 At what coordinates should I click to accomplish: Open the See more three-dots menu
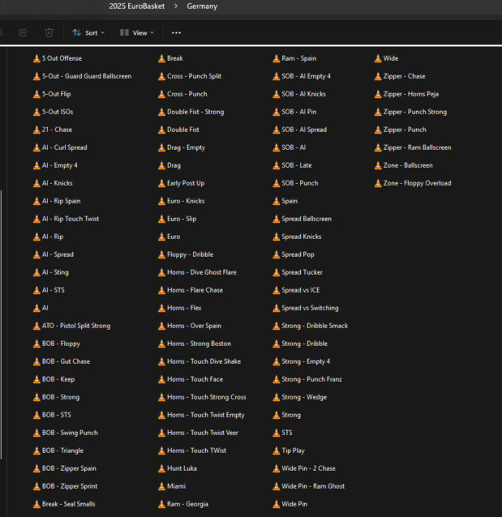click(176, 32)
